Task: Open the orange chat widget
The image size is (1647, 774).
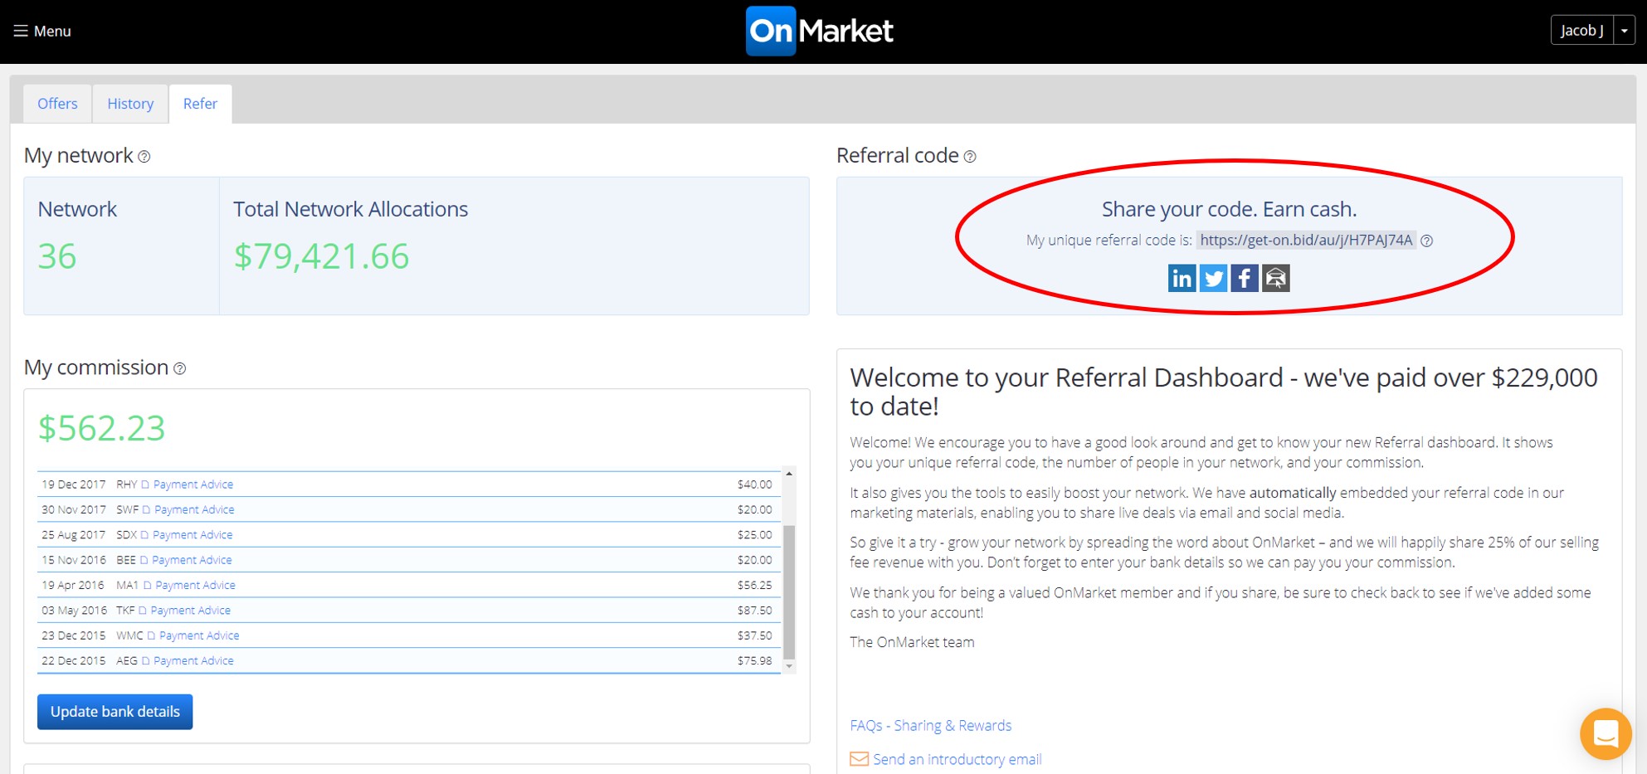Action: click(1606, 734)
